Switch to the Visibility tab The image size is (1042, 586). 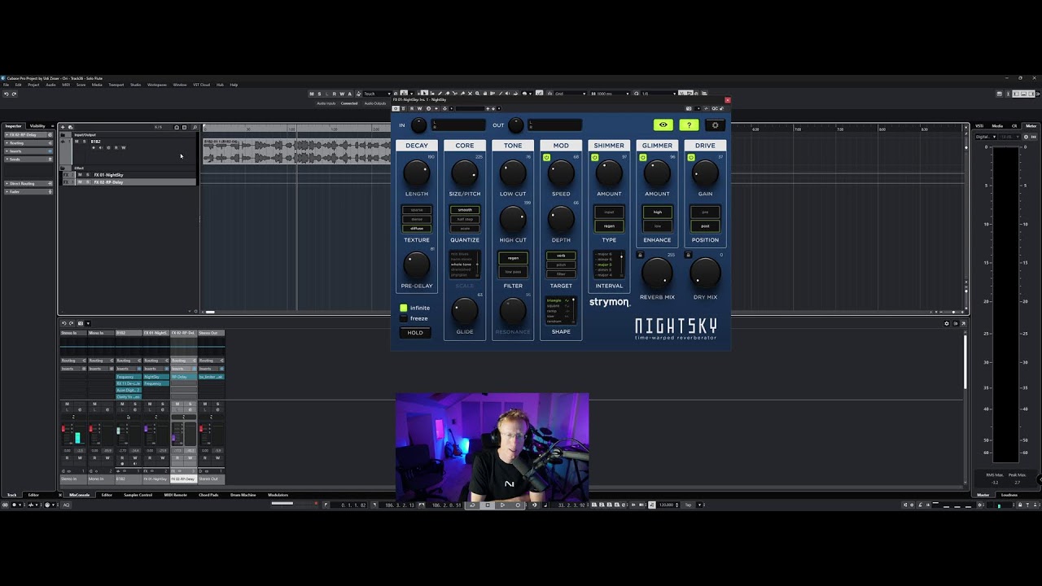click(37, 126)
